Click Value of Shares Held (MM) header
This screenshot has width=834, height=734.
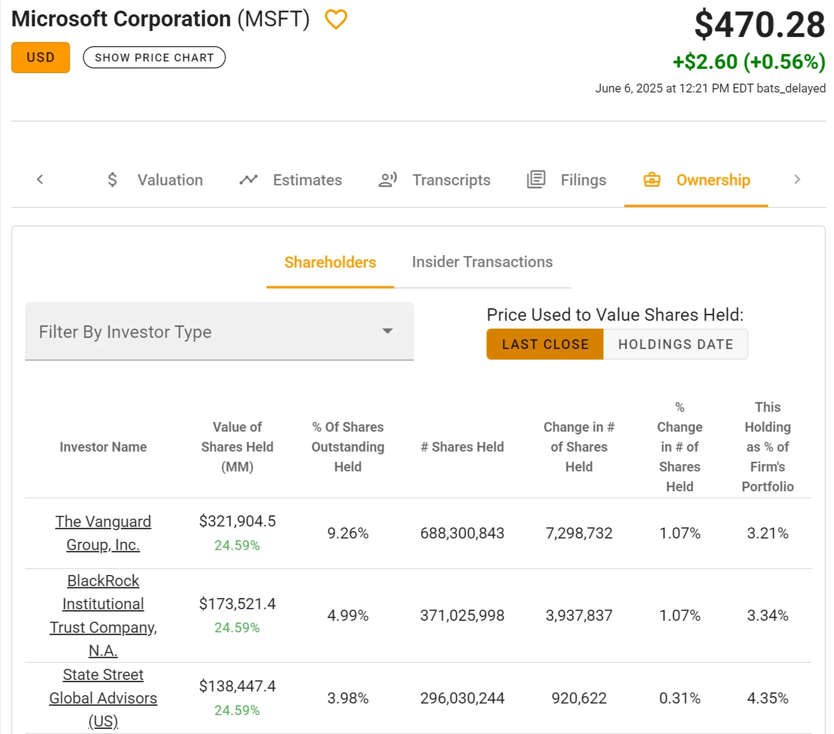tap(237, 447)
